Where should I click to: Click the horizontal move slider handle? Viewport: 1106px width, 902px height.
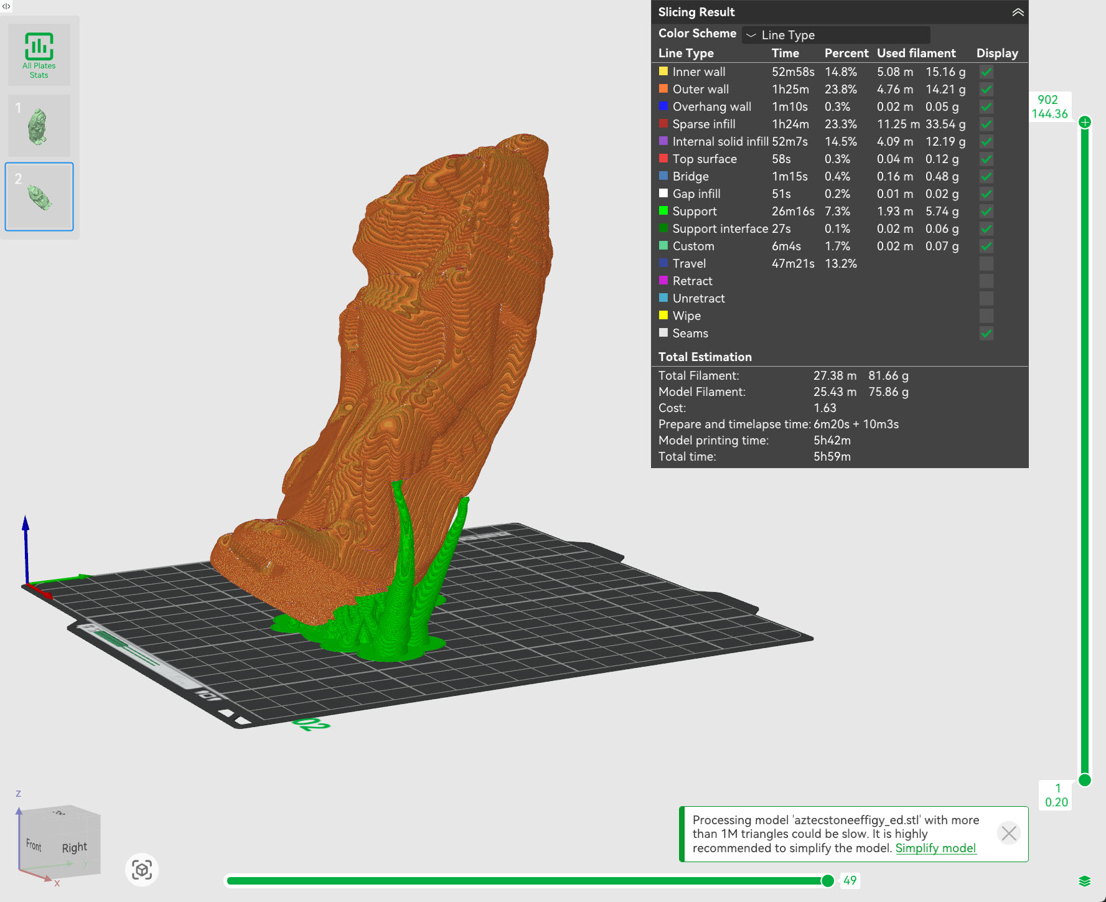tap(828, 880)
